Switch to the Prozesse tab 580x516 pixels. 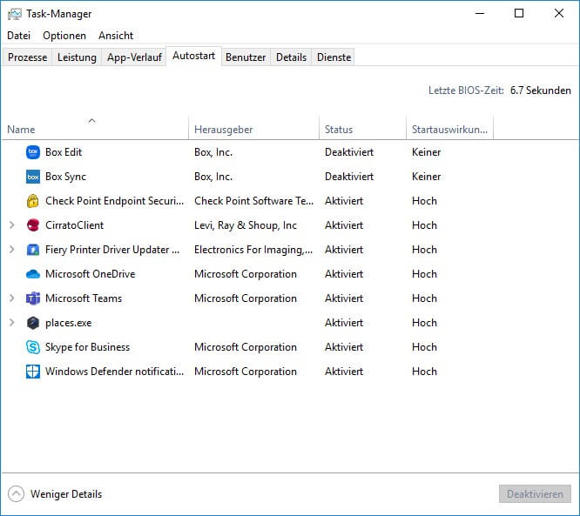tap(27, 57)
